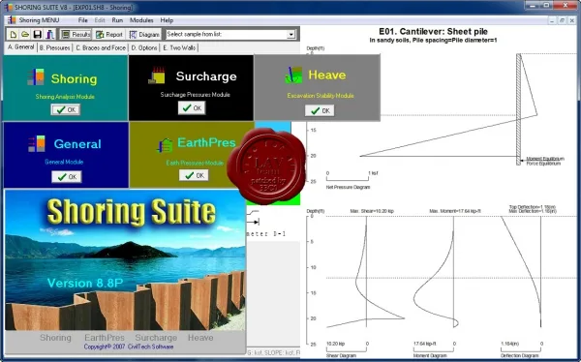Switch to the A. General tab
581x362 pixels.
[20, 47]
